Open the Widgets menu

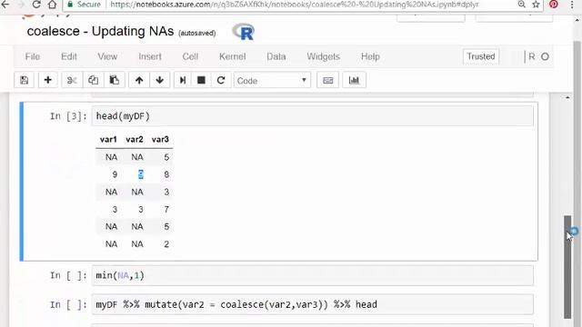click(324, 56)
